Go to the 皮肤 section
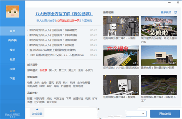 pos(12,69)
